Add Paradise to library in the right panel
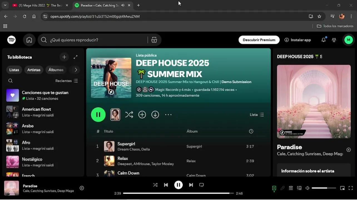The width and height of the screenshot is (357, 200). point(348,150)
